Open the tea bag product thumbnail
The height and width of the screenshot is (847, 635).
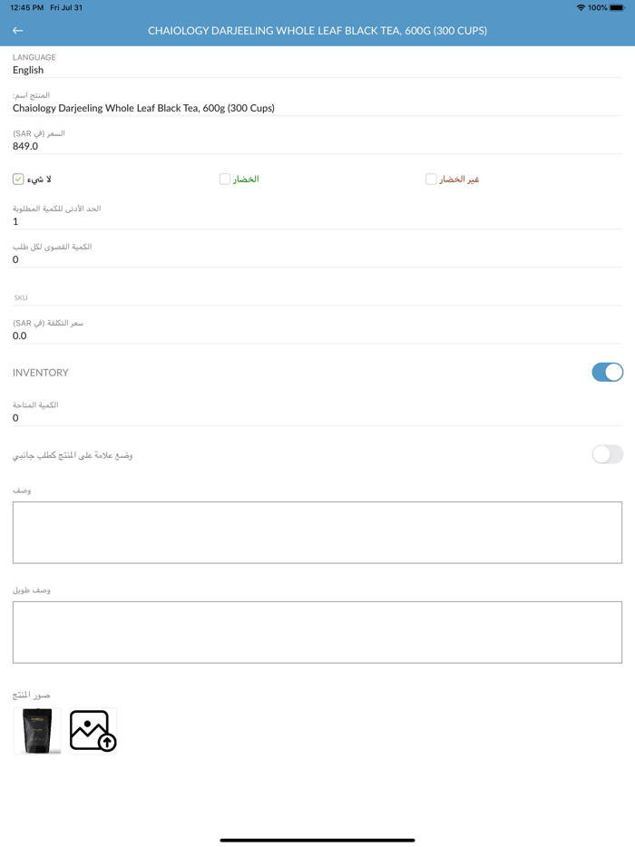(x=37, y=731)
